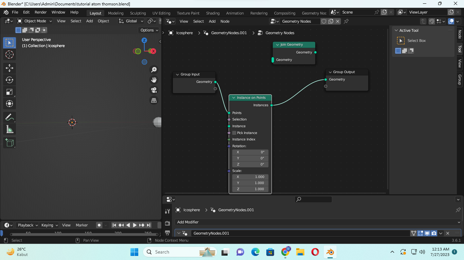This screenshot has width=464, height=260.
Task: Click the GeometryNodes.001 modifier name field
Action: [300, 233]
